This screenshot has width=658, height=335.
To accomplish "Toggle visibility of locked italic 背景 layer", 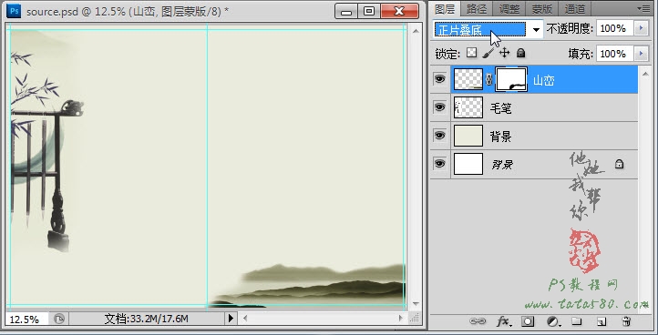I will 439,164.
